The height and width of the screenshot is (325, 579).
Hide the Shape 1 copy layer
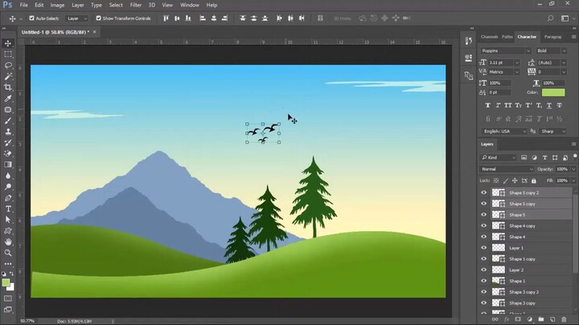point(484,258)
